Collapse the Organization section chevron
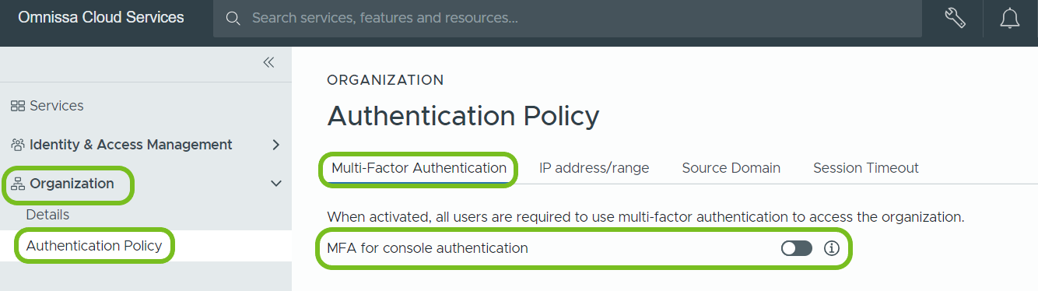 275,184
